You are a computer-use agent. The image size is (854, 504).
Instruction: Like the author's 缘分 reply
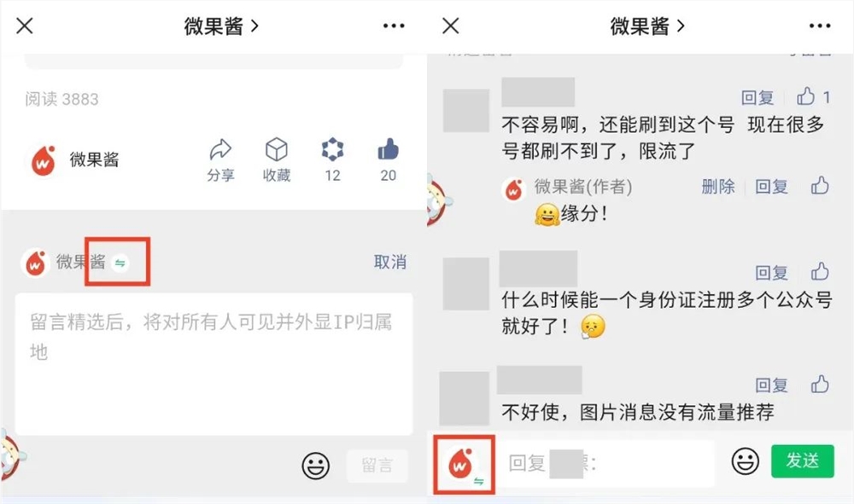click(x=820, y=185)
